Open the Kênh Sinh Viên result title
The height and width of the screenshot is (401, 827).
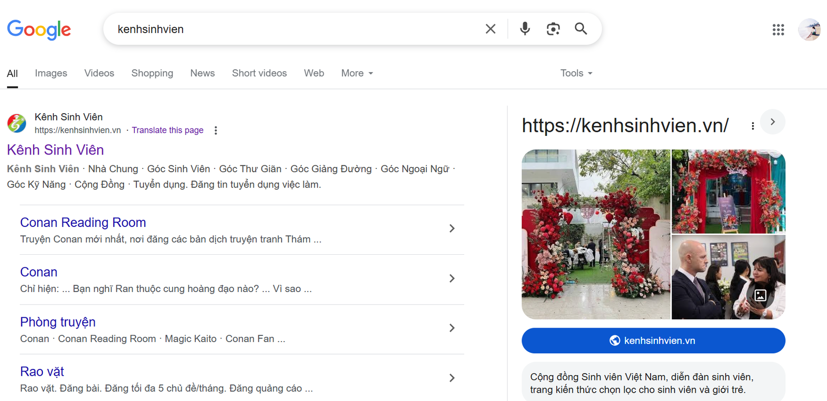[x=55, y=150]
